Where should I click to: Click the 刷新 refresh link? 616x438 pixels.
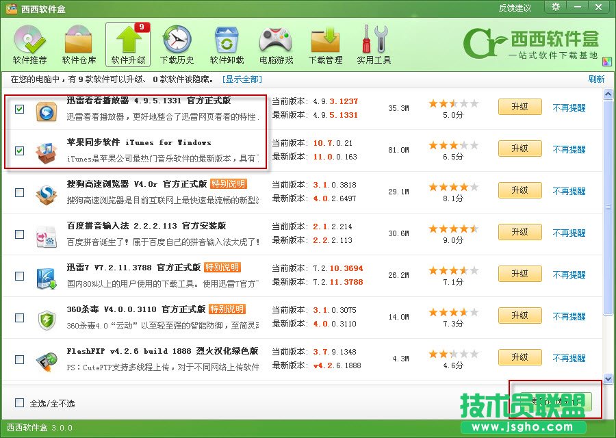(595, 79)
